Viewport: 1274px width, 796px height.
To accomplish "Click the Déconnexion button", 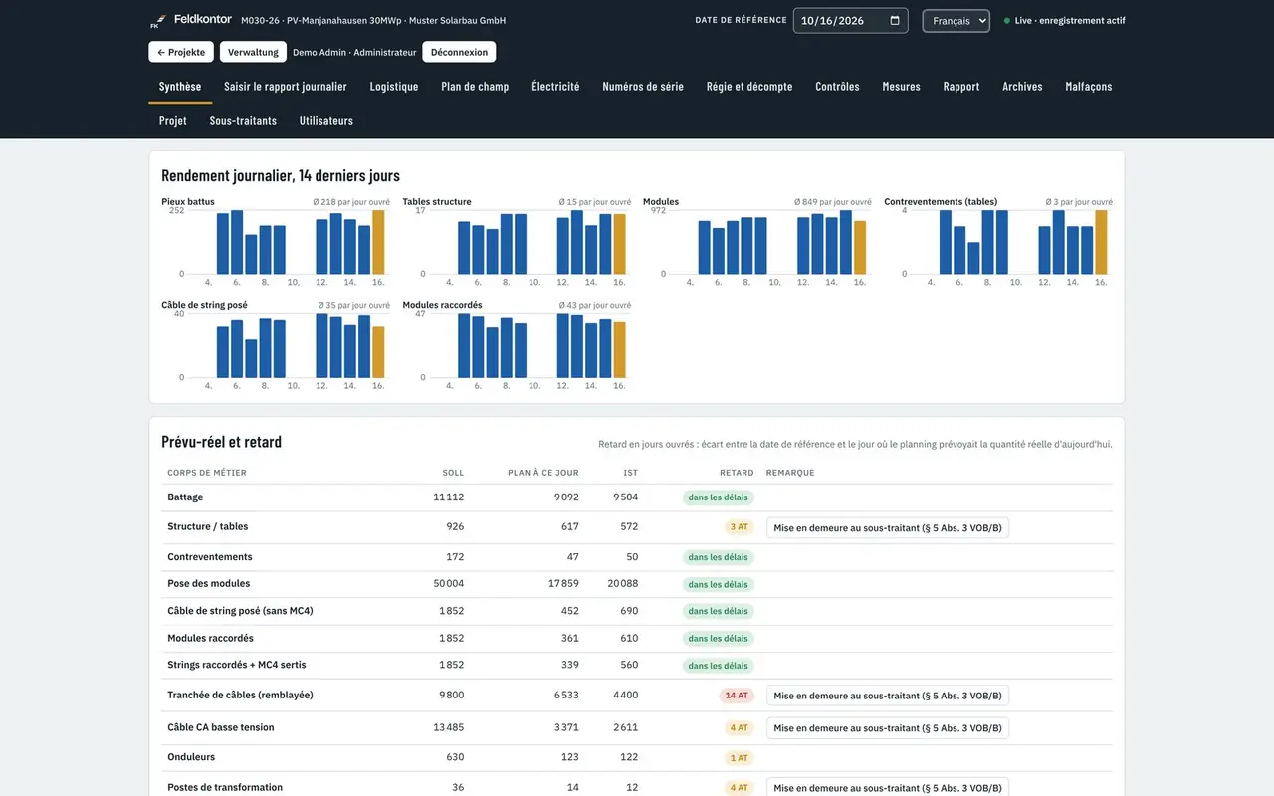I will coord(459,52).
